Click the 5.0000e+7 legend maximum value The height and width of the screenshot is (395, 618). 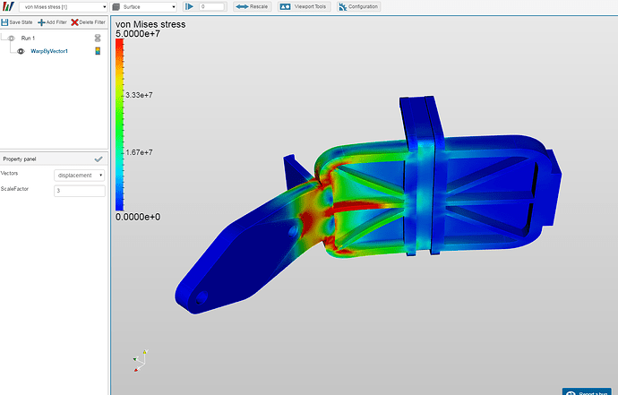point(138,34)
